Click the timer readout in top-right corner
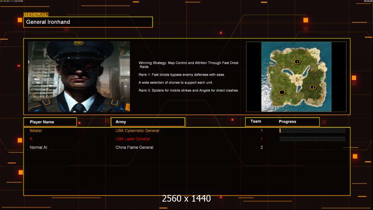This screenshot has width=373, height=210. 368,1
